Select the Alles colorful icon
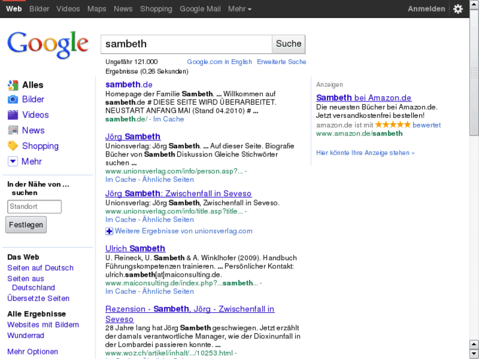479x359 pixels. click(13, 85)
